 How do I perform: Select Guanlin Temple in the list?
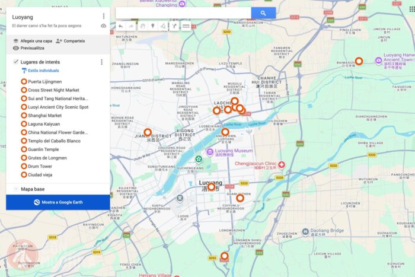(43, 149)
